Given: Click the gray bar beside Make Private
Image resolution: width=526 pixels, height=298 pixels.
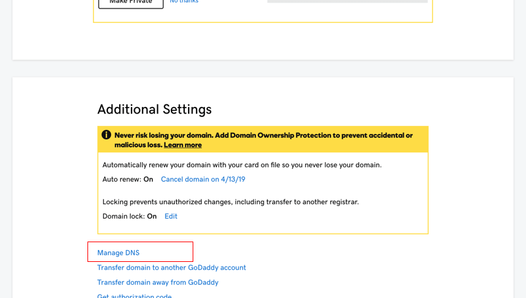Looking at the screenshot, I should click(347, 1).
